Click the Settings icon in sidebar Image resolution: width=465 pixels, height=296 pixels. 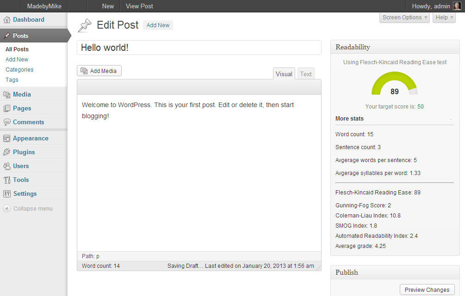[x=6, y=194]
